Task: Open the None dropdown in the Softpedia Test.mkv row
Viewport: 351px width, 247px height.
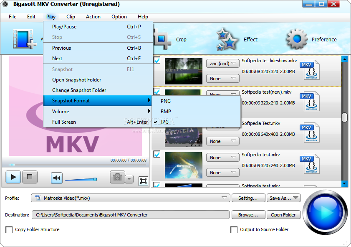Action: 223,141
